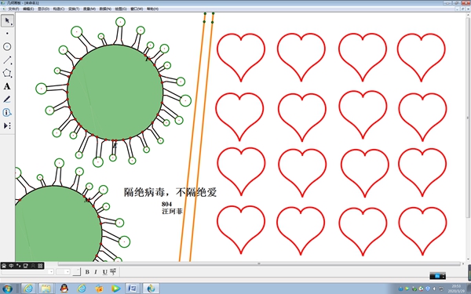Open the Custom tools icon
Screen dimensions: 471x294
7,125
